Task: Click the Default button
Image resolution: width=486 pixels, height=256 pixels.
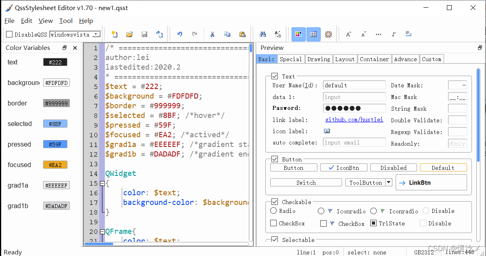Action: 443,167
